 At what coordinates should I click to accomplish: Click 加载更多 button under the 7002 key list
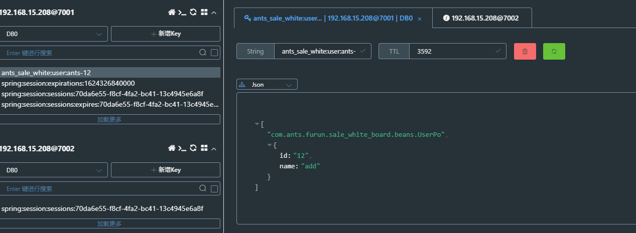pos(109,223)
